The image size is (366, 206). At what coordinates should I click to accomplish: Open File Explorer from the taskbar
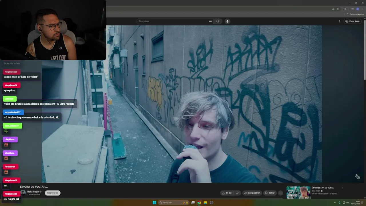pos(205,203)
